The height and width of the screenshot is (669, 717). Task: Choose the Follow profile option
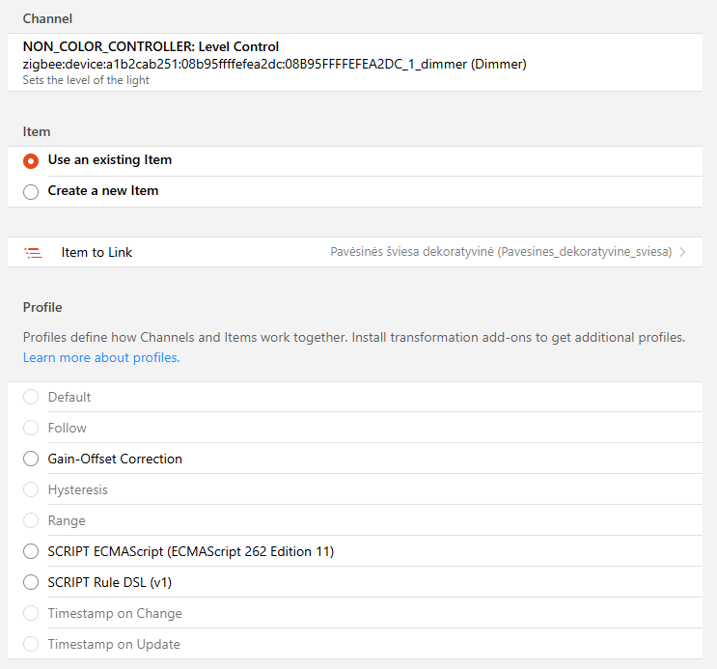pyautogui.click(x=31, y=428)
